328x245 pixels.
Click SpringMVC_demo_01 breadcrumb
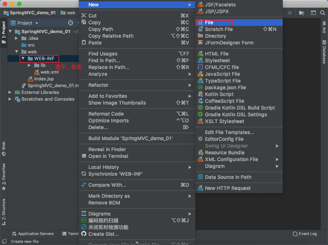point(30,13)
